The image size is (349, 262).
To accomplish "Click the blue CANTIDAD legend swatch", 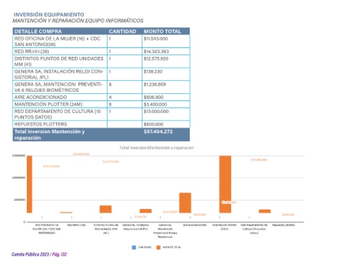I will 134,247.
